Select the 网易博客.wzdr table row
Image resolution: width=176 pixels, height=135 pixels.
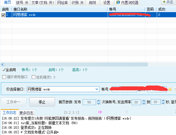88,15
